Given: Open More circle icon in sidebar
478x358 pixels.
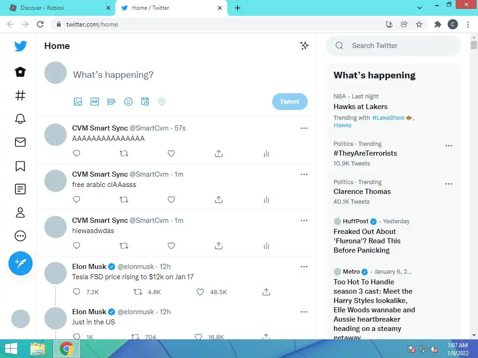Looking at the screenshot, I should tap(20, 236).
